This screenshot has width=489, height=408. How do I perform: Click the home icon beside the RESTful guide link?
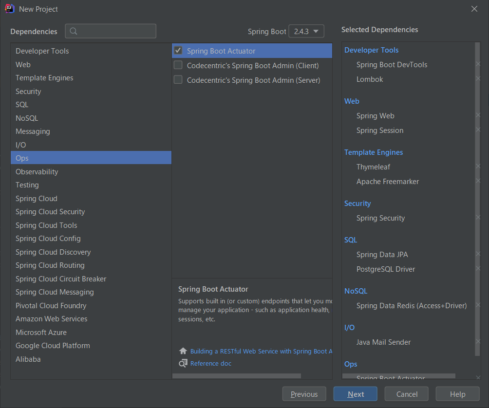[x=183, y=351]
